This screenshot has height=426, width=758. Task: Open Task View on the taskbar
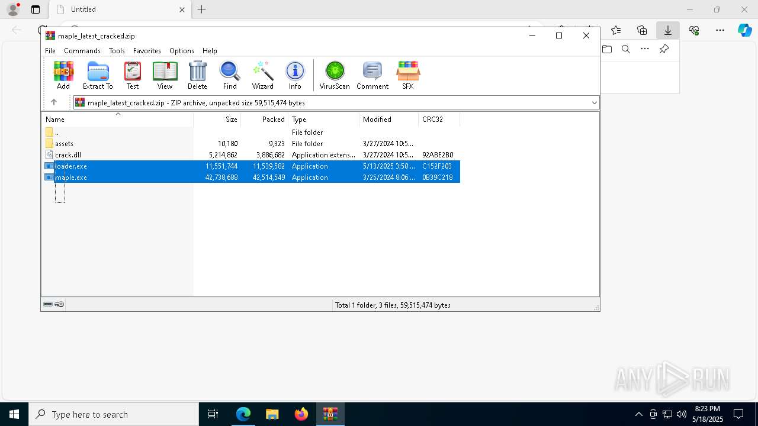coord(213,414)
